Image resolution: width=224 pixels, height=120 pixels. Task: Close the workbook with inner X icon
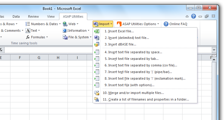tap(213, 16)
